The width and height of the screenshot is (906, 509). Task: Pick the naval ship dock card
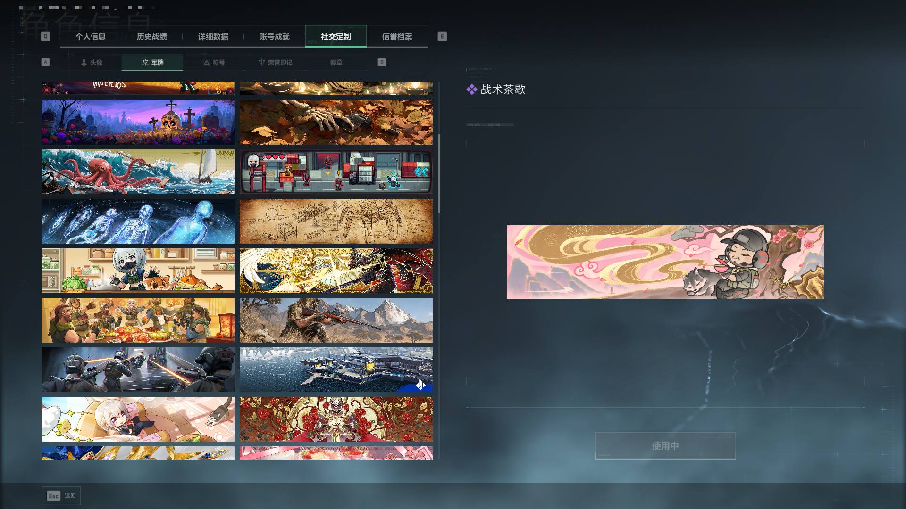[336, 369]
